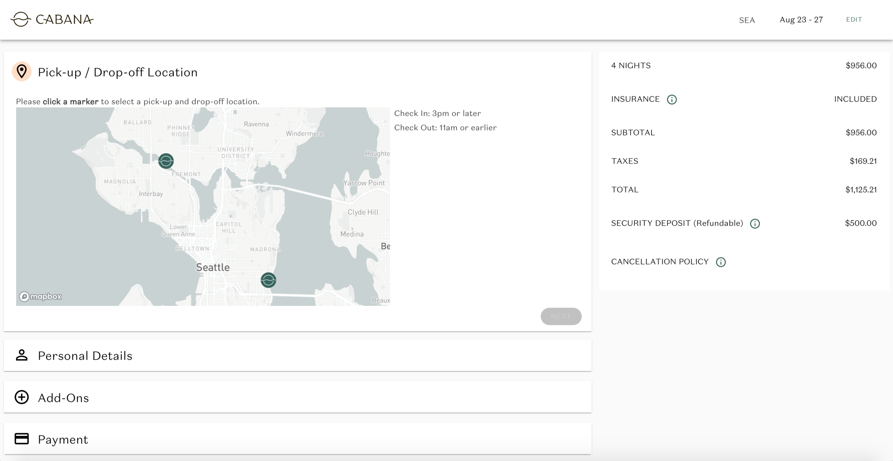The height and width of the screenshot is (461, 893).
Task: Click the Add-Ons plus circle icon
Action: click(x=22, y=397)
